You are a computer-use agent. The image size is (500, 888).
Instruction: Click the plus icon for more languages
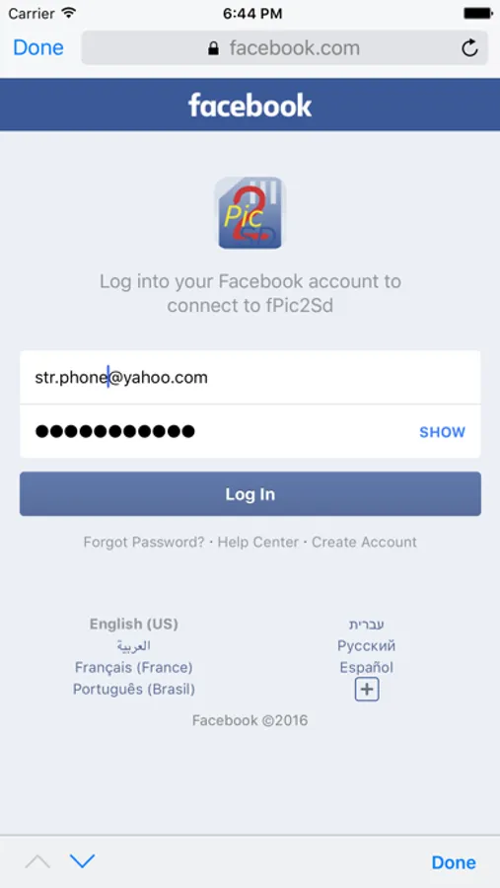pos(366,690)
